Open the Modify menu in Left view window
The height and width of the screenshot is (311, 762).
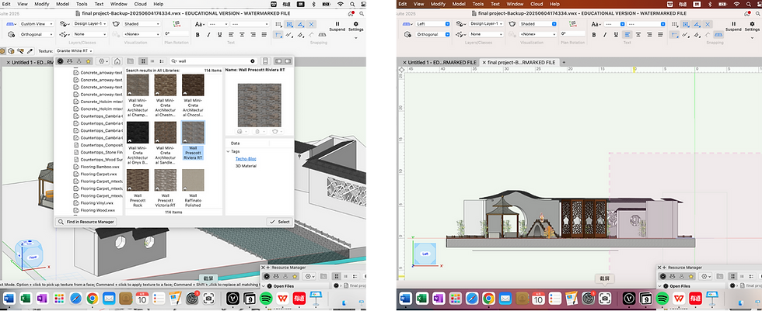(438, 4)
